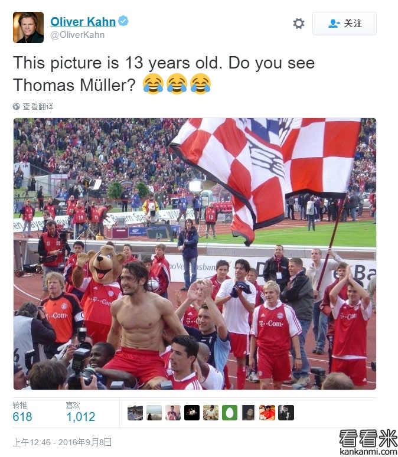Open the 1,012 likes count

pos(81,417)
